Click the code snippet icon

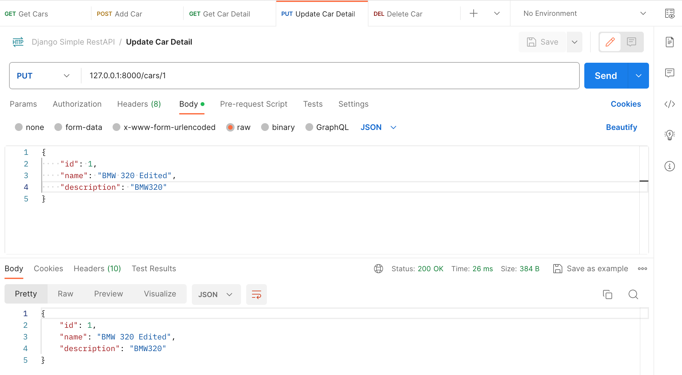point(669,104)
